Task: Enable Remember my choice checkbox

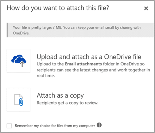Action: 9,126
